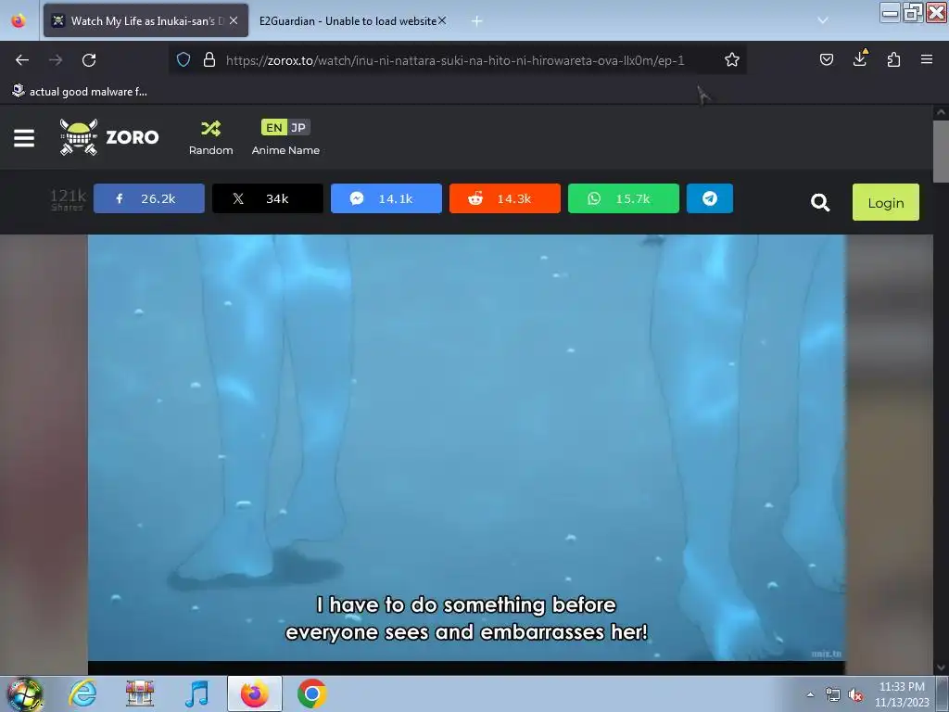
Task: Open the 'actual good malware f...' bookmark
Action: (80, 92)
